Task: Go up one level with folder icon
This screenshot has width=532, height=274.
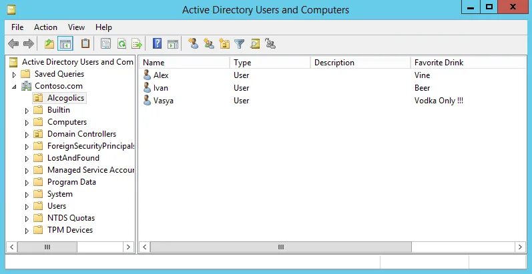Action: pos(49,44)
